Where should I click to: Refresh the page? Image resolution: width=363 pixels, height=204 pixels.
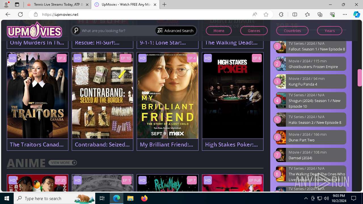[x=20, y=14]
